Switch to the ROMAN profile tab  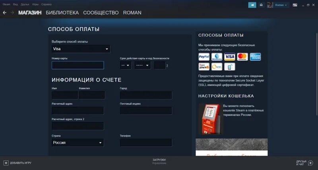pyautogui.click(x=132, y=13)
